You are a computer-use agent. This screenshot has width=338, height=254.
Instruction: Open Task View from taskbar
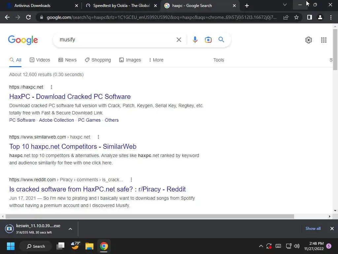coord(60,246)
